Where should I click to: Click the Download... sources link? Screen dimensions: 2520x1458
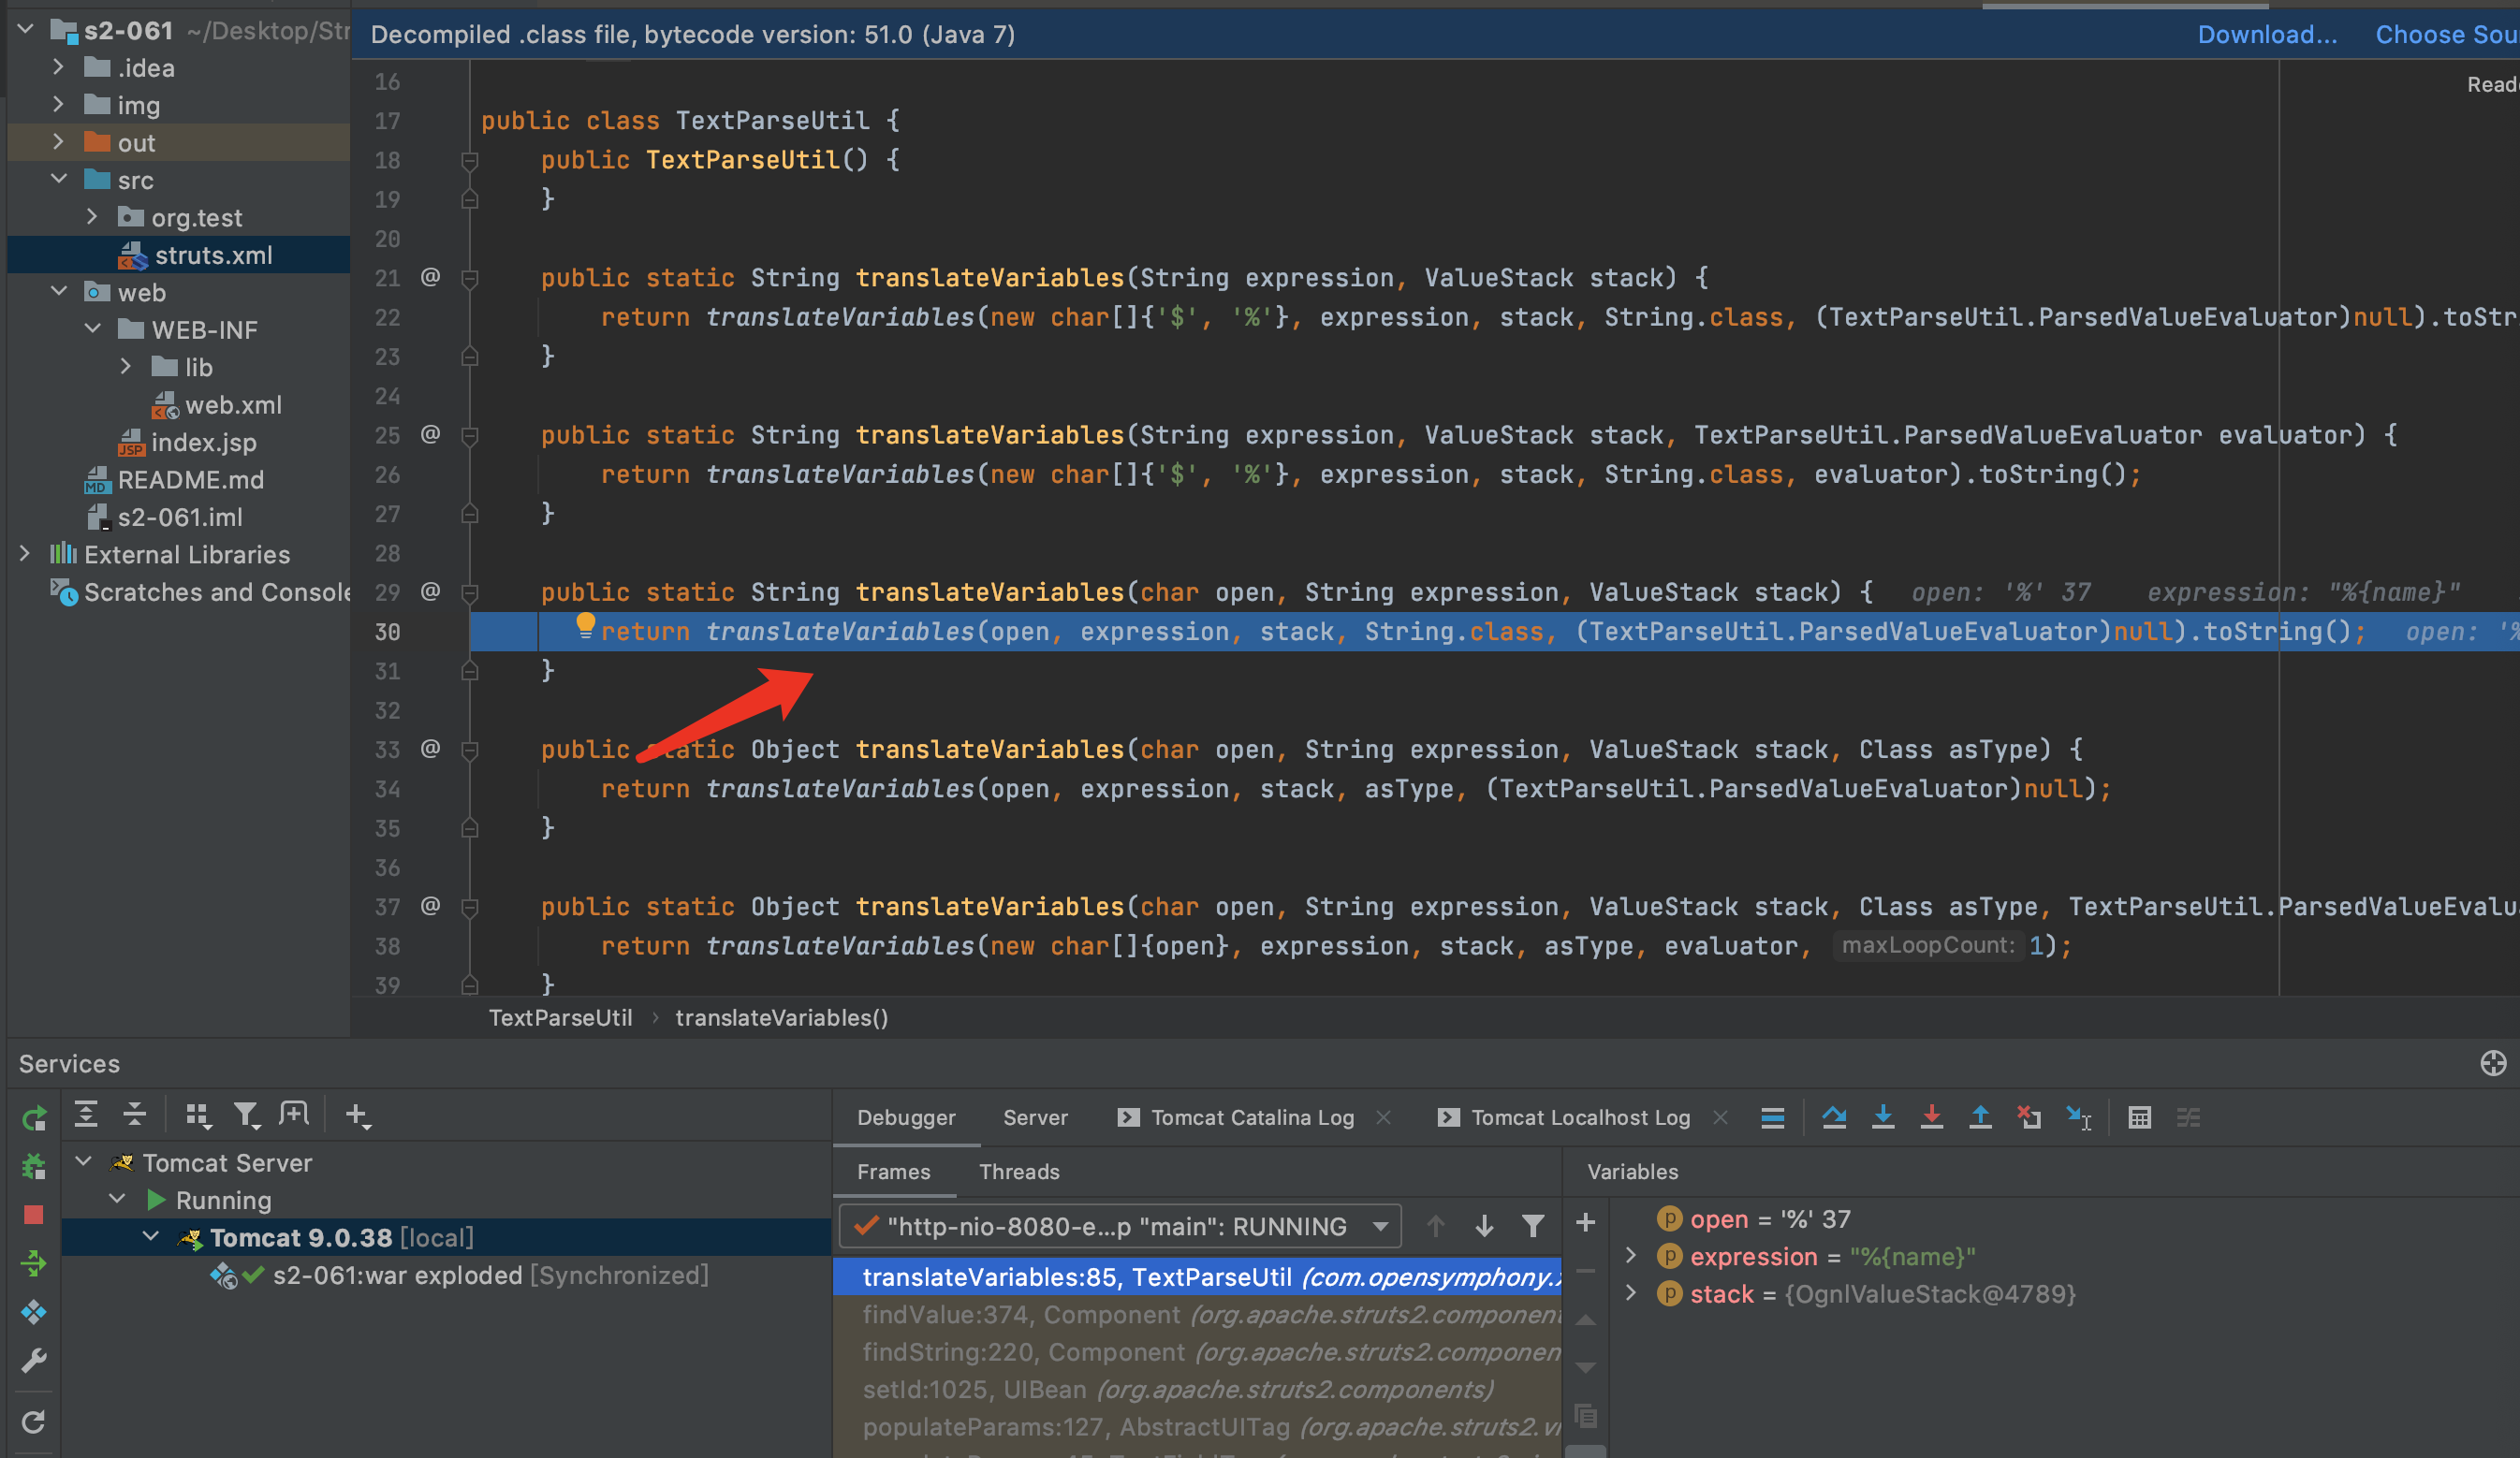(2267, 34)
